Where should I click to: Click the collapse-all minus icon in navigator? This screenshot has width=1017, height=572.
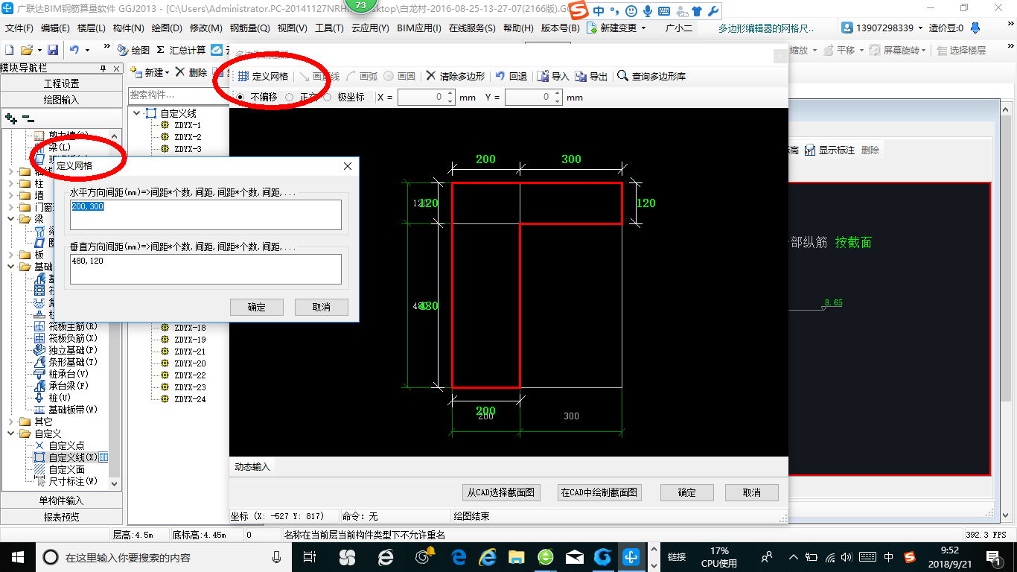28,118
